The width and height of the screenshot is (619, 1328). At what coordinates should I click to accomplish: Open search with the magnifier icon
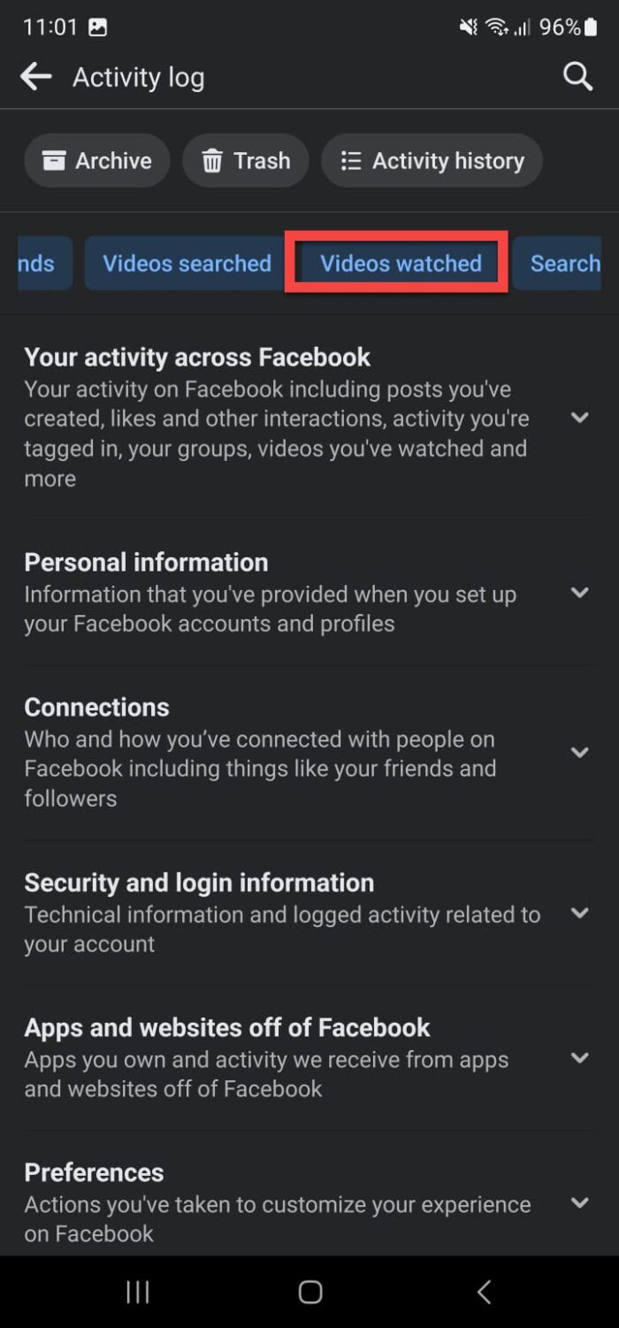click(577, 77)
